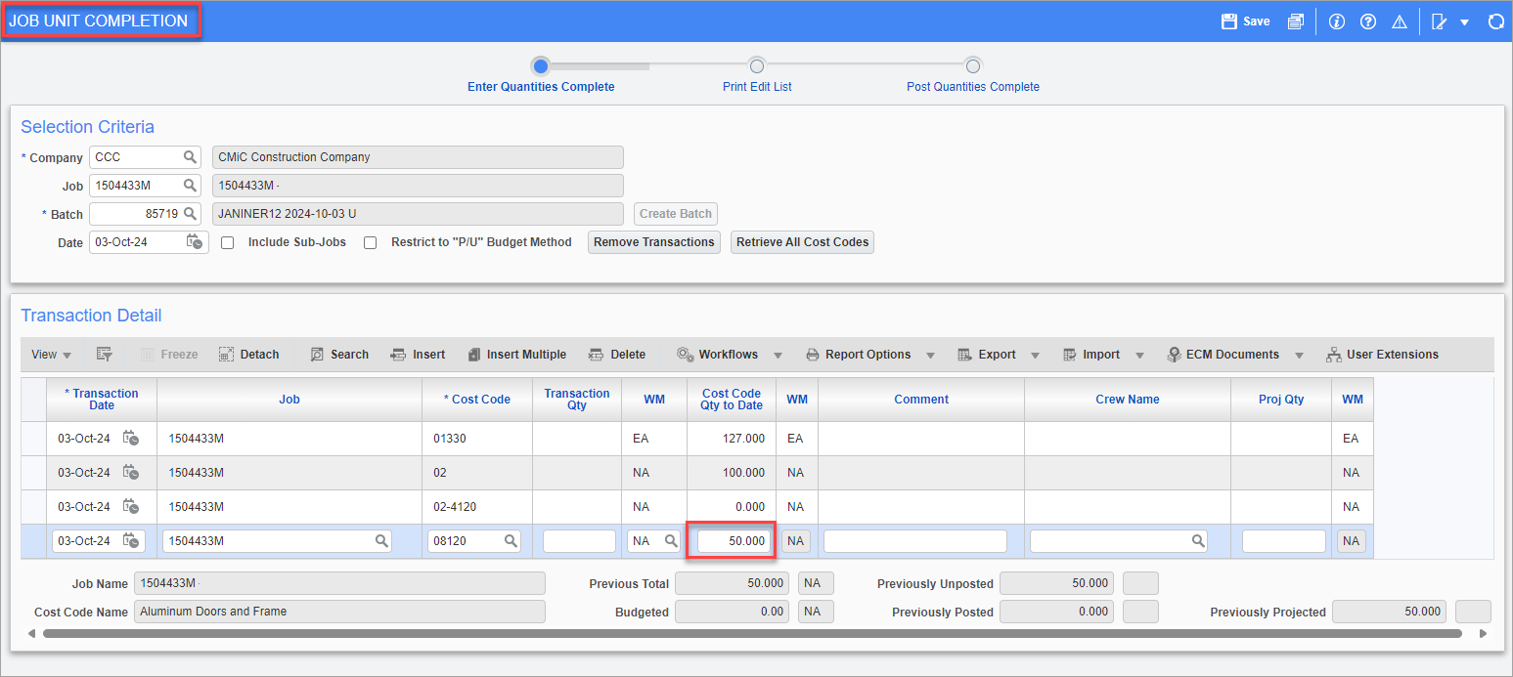Screen dimensions: 1513x677
Task: Tick Restrict to "P/U" Budget Method checkbox
Action: [371, 242]
